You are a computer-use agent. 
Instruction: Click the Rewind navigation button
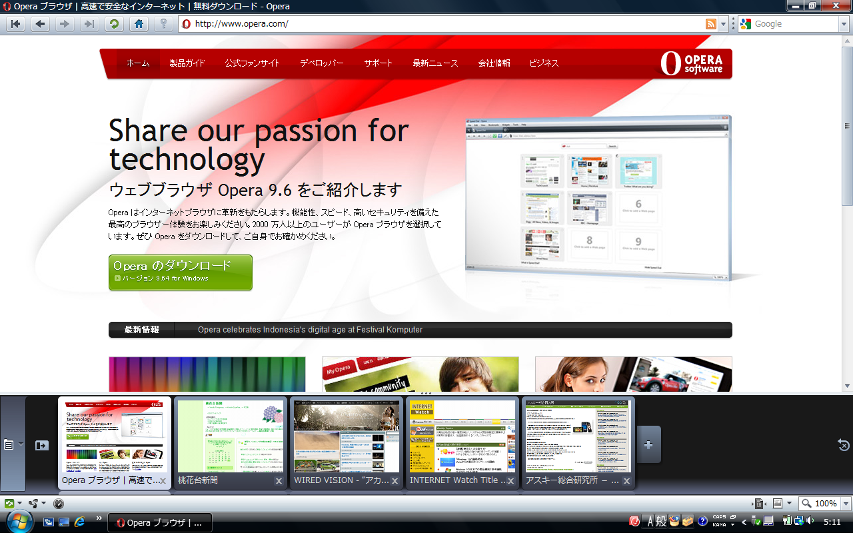(x=16, y=24)
